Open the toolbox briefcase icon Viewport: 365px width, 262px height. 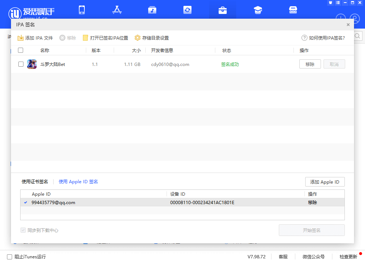223,10
